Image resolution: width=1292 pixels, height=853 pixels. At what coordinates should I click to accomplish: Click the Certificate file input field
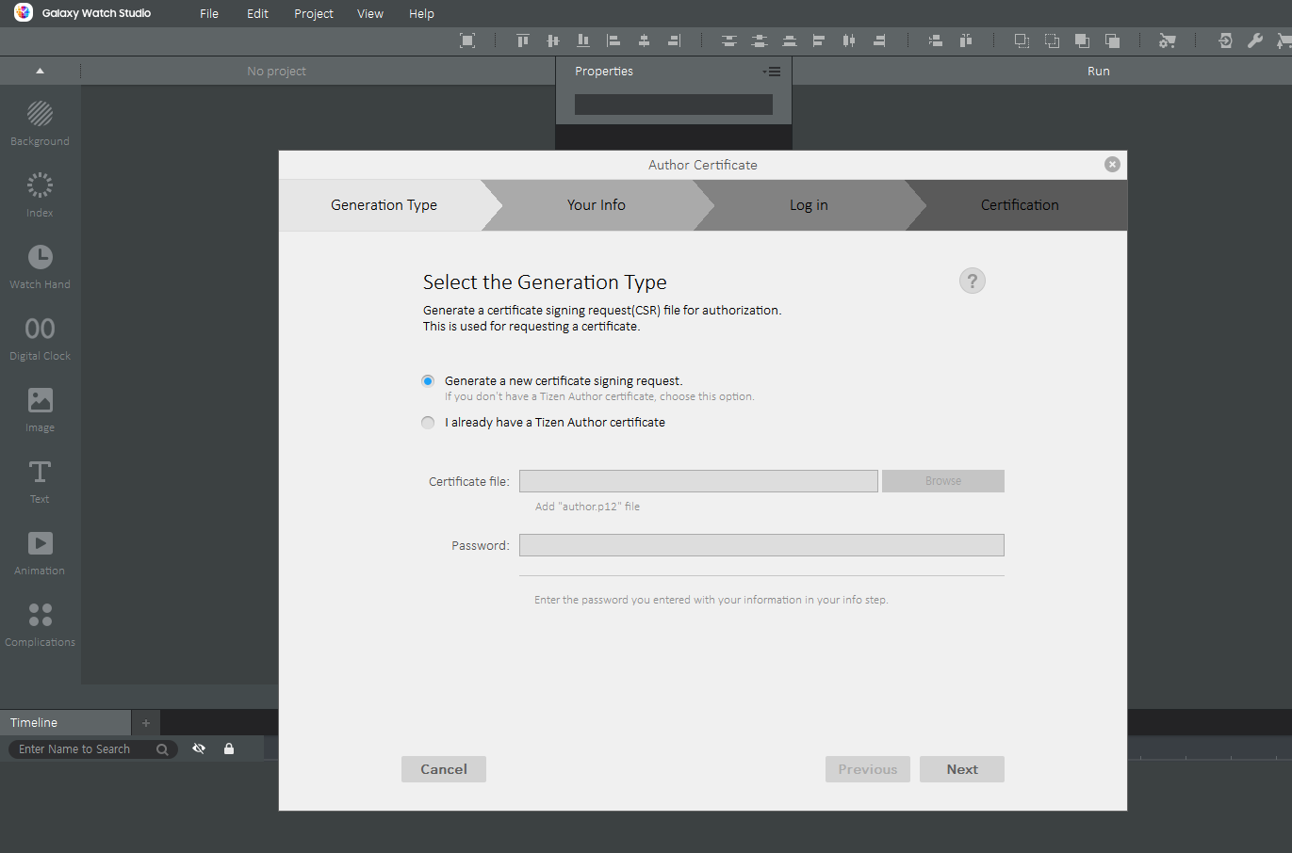point(698,481)
